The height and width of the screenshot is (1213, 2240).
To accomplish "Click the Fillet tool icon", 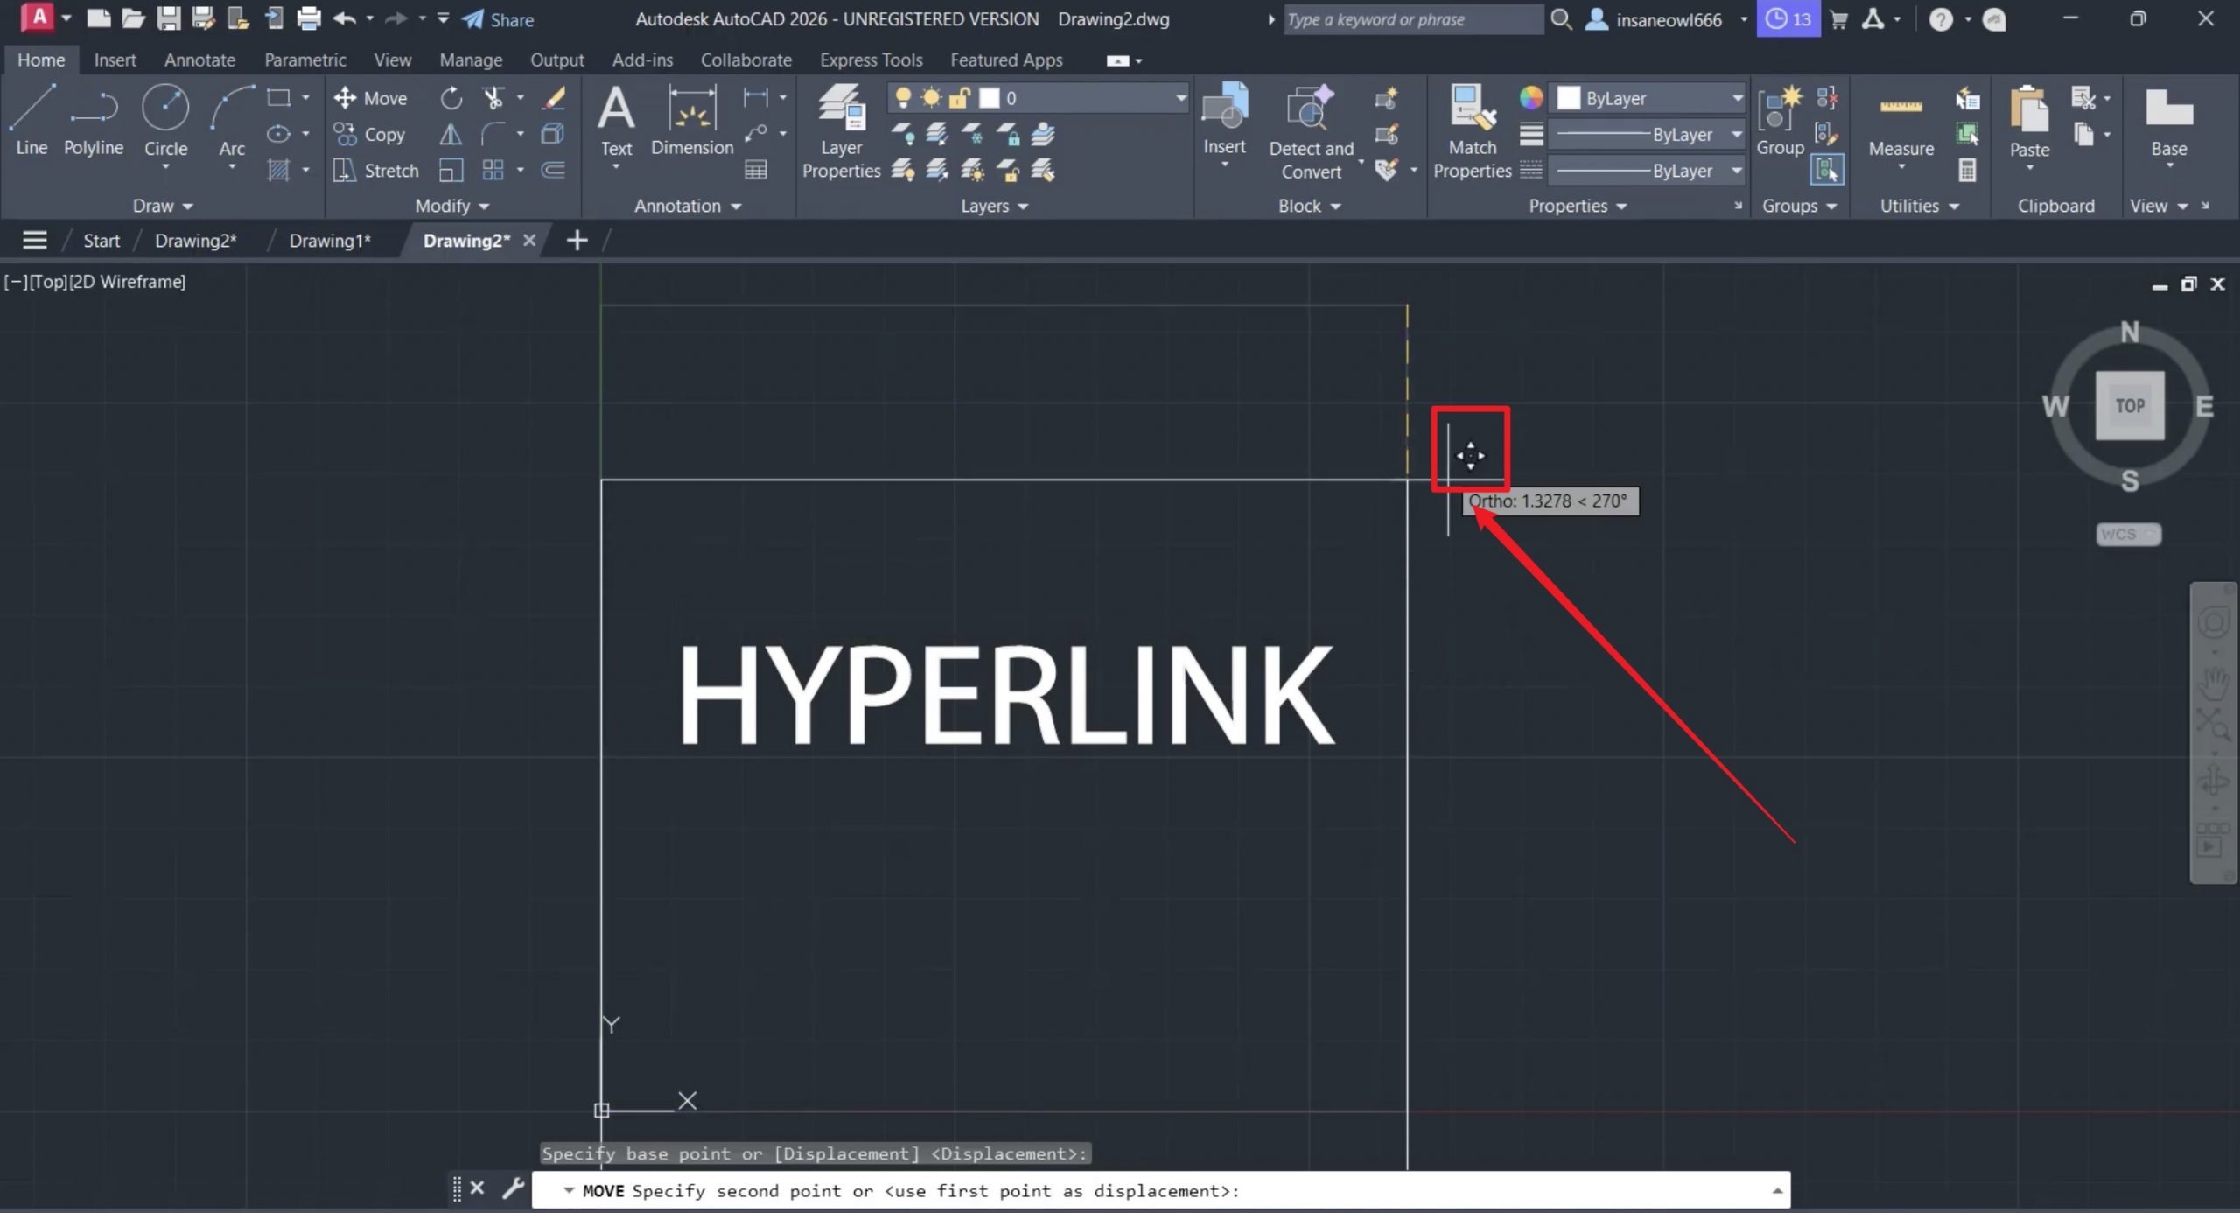I will pyautogui.click(x=493, y=135).
